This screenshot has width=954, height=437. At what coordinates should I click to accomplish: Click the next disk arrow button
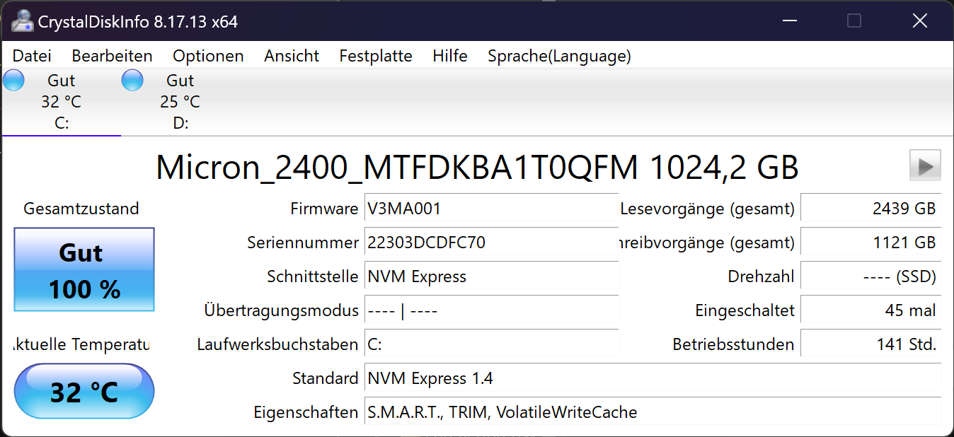(925, 166)
